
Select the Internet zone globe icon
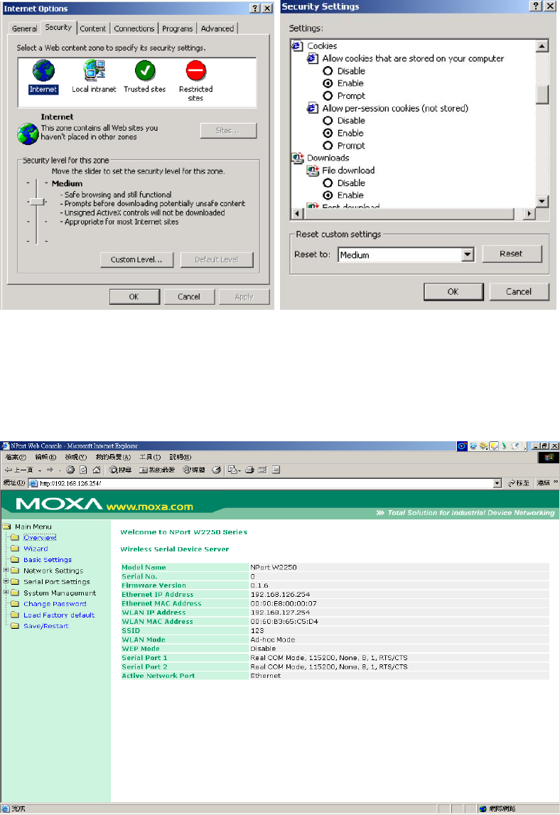pyautogui.click(x=43, y=72)
